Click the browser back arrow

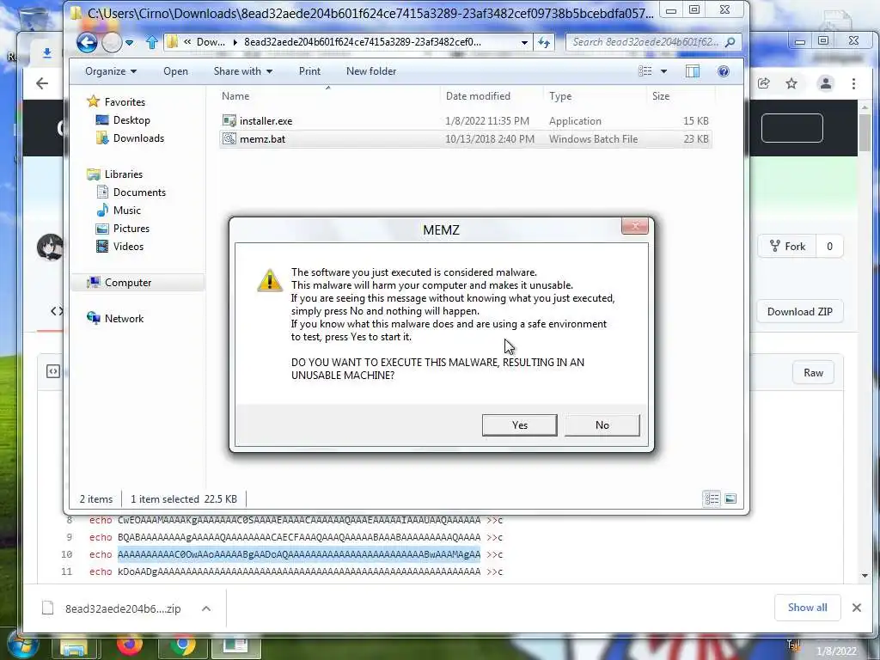pos(42,83)
